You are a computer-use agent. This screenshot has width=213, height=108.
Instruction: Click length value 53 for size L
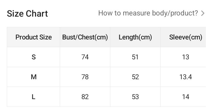pos(135,97)
